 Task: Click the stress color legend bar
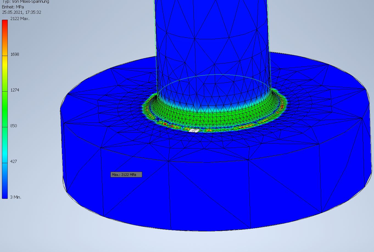pos(5,109)
